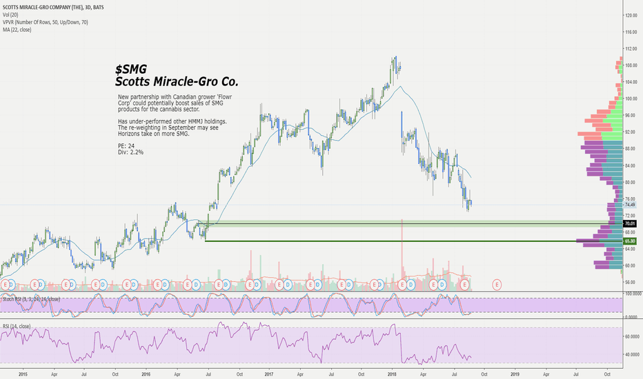The image size is (643, 379).
Task: Click the 60.00 price axis label
Action: tap(630, 265)
